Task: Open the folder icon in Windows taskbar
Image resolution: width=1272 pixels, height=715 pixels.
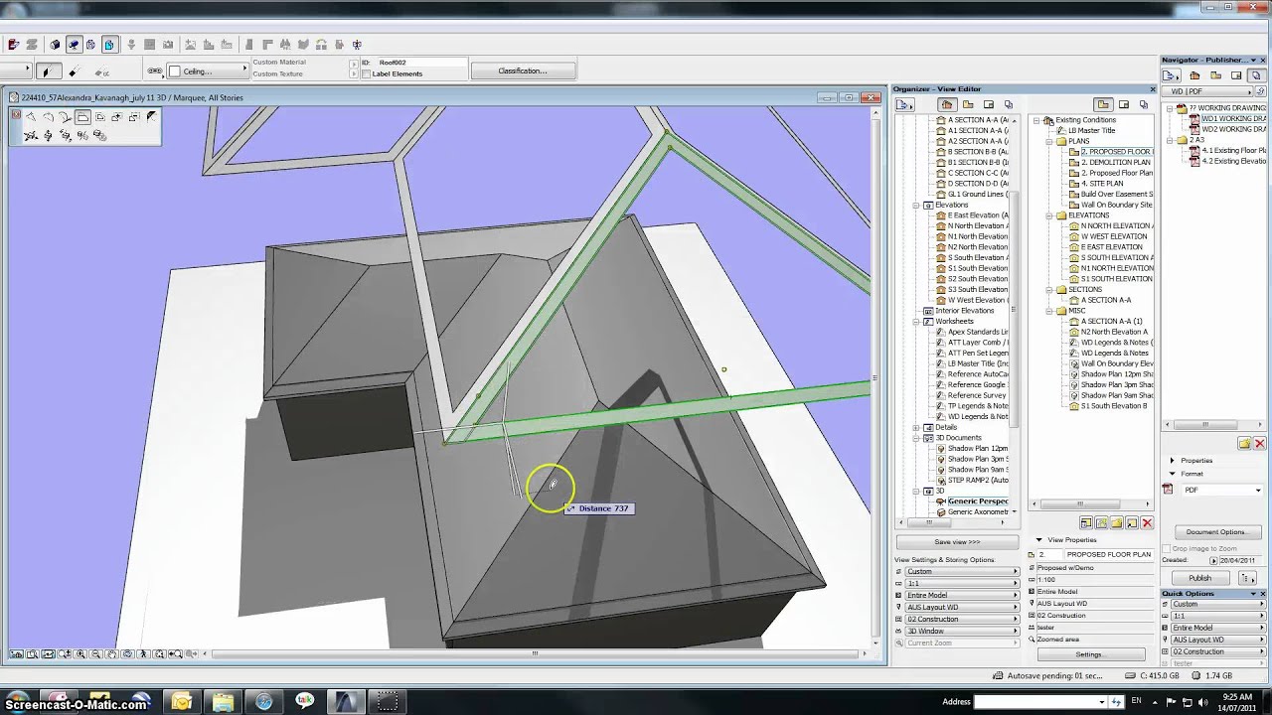Action: point(223,702)
